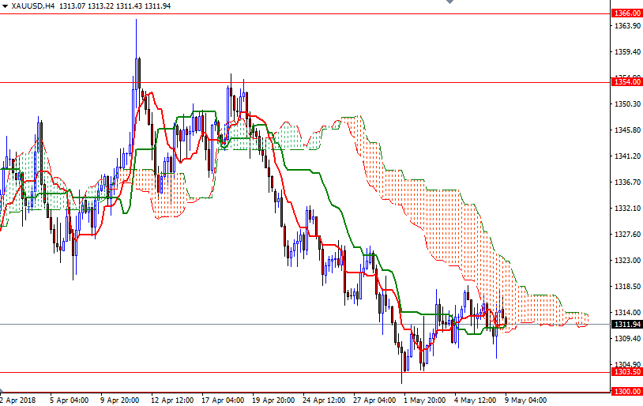
Task: Select the 1303.50 red price level label
Action: 627,372
